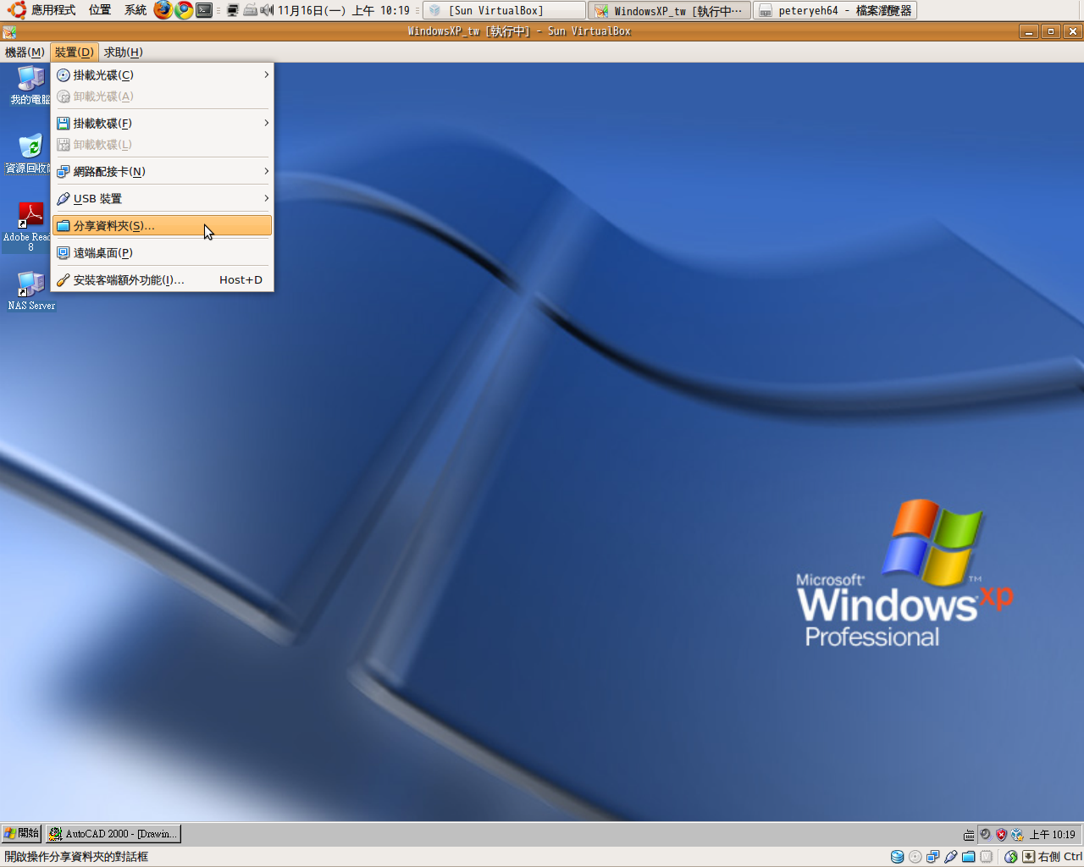Click the status bar text 開啟操作分享資料夾的對話框
Image resolution: width=1084 pixels, height=867 pixels.
[76, 857]
